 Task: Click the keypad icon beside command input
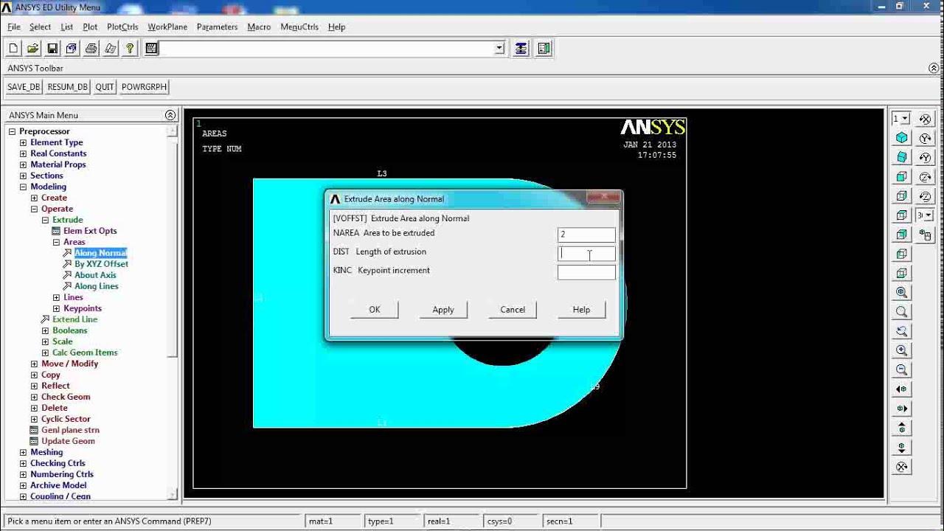coord(152,49)
